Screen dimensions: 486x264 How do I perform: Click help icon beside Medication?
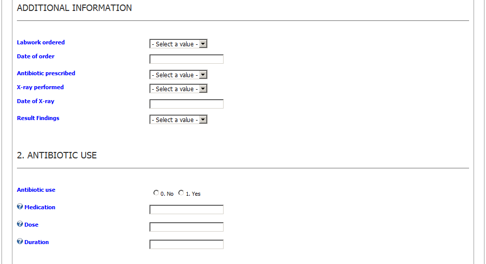click(x=20, y=207)
